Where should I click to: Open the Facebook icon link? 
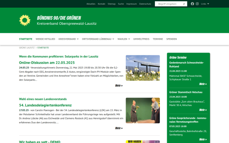pos(192,4)
